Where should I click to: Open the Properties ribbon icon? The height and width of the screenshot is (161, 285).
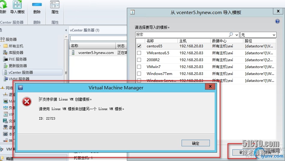pos(55,4)
